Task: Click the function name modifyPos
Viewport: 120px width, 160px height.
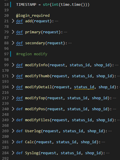Action: [35, 109]
